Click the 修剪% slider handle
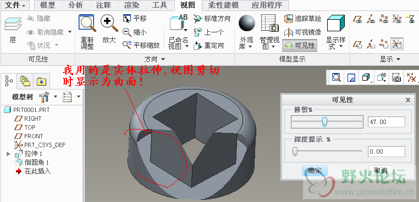Viewport: 419px width, 202px height. click(324, 122)
